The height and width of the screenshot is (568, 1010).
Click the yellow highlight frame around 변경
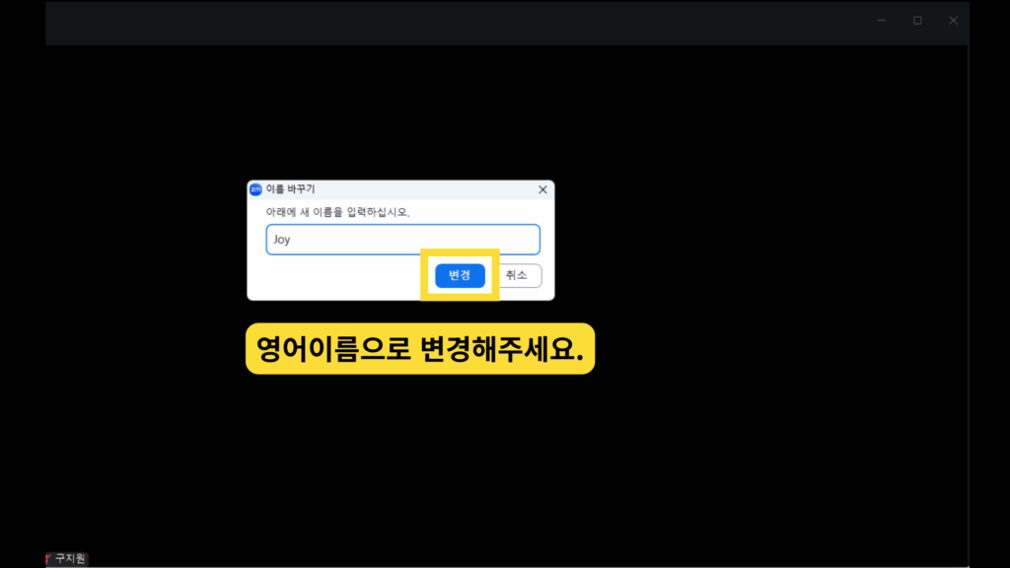click(x=460, y=252)
